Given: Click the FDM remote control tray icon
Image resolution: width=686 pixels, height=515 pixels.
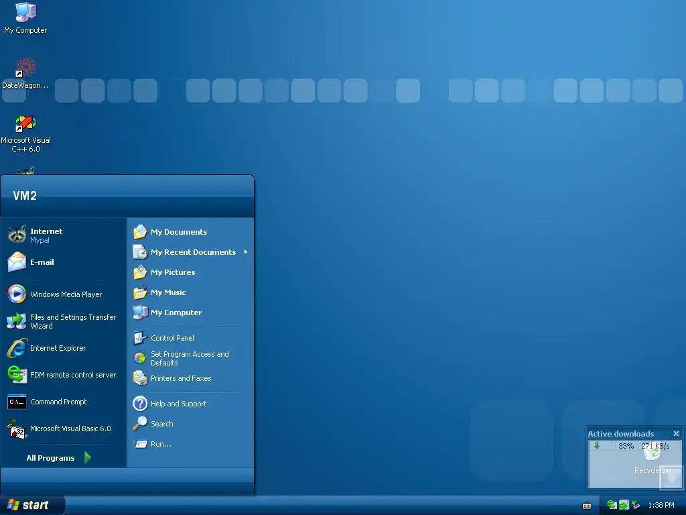Looking at the screenshot, I should click(612, 505).
